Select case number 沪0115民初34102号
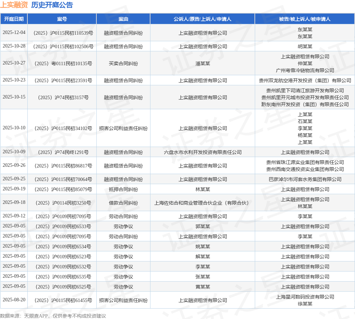355x319 pixels. [63, 128]
